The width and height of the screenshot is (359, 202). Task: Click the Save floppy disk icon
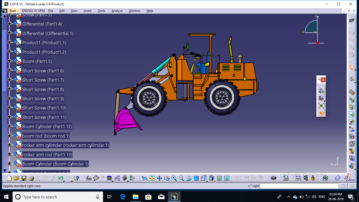(24, 178)
